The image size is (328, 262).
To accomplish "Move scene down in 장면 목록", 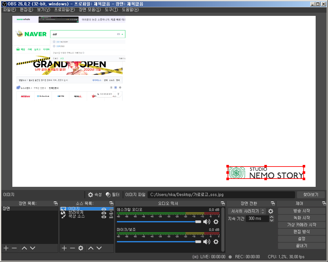I will [32, 248].
